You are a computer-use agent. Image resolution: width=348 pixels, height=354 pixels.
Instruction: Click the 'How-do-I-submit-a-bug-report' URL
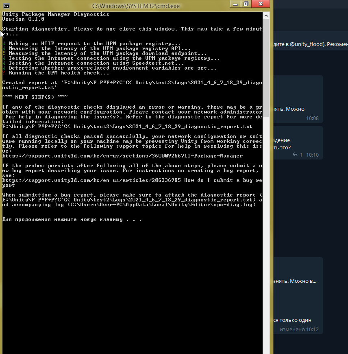pyautogui.click(x=132, y=183)
